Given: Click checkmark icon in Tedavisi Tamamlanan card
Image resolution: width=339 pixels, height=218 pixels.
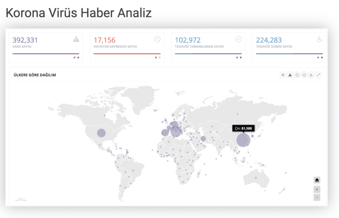Looking at the screenshot, I should coord(239,39).
